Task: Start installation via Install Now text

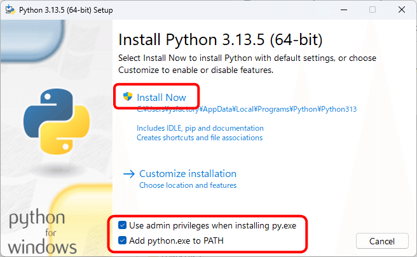Action: 161,97
